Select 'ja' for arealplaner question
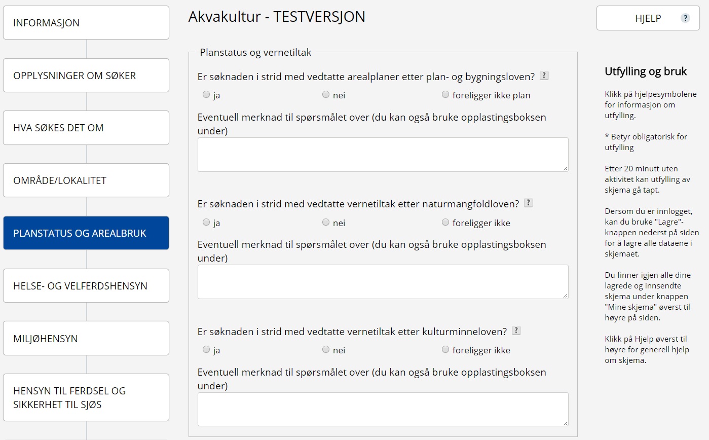 (x=206, y=95)
